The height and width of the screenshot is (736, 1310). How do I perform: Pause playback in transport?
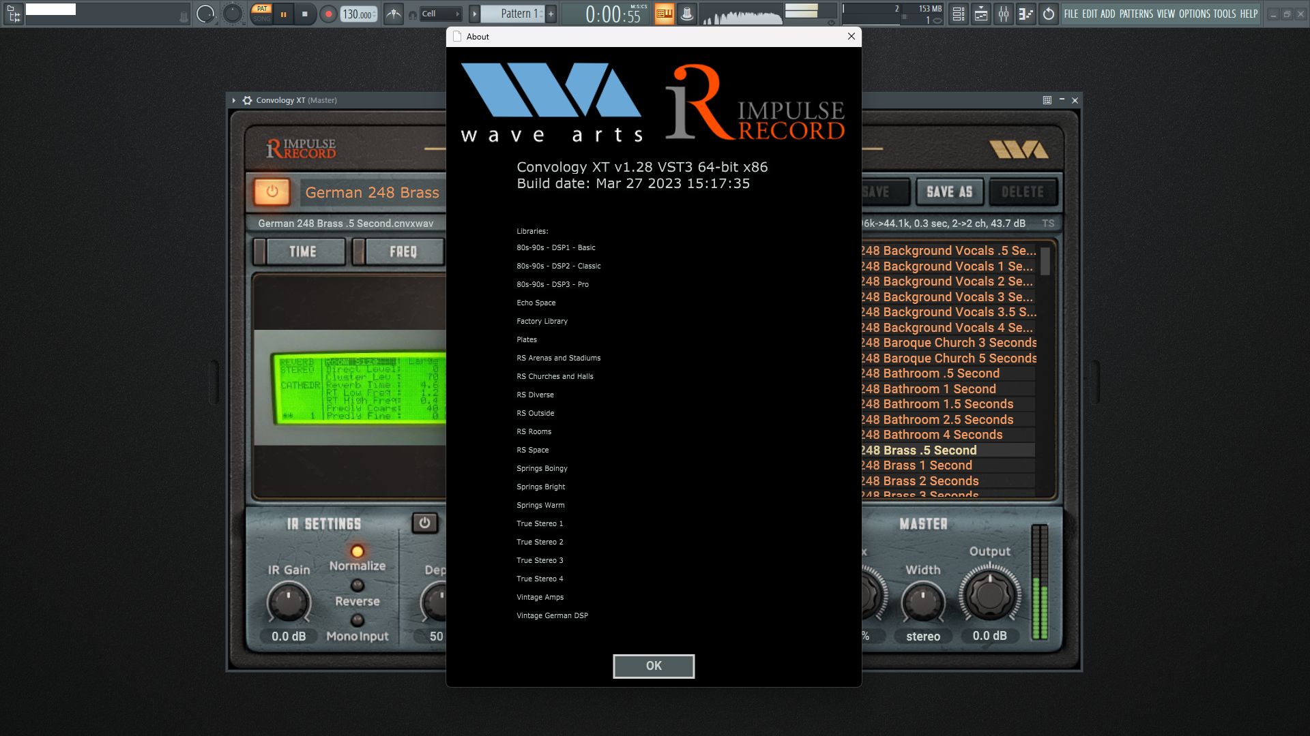283,14
